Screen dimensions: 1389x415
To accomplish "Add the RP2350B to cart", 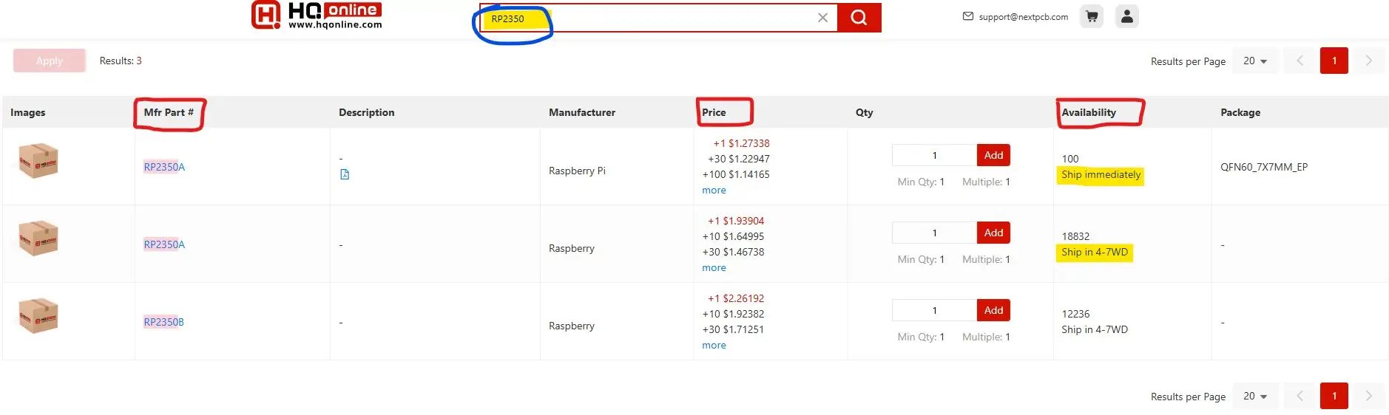I will (993, 310).
